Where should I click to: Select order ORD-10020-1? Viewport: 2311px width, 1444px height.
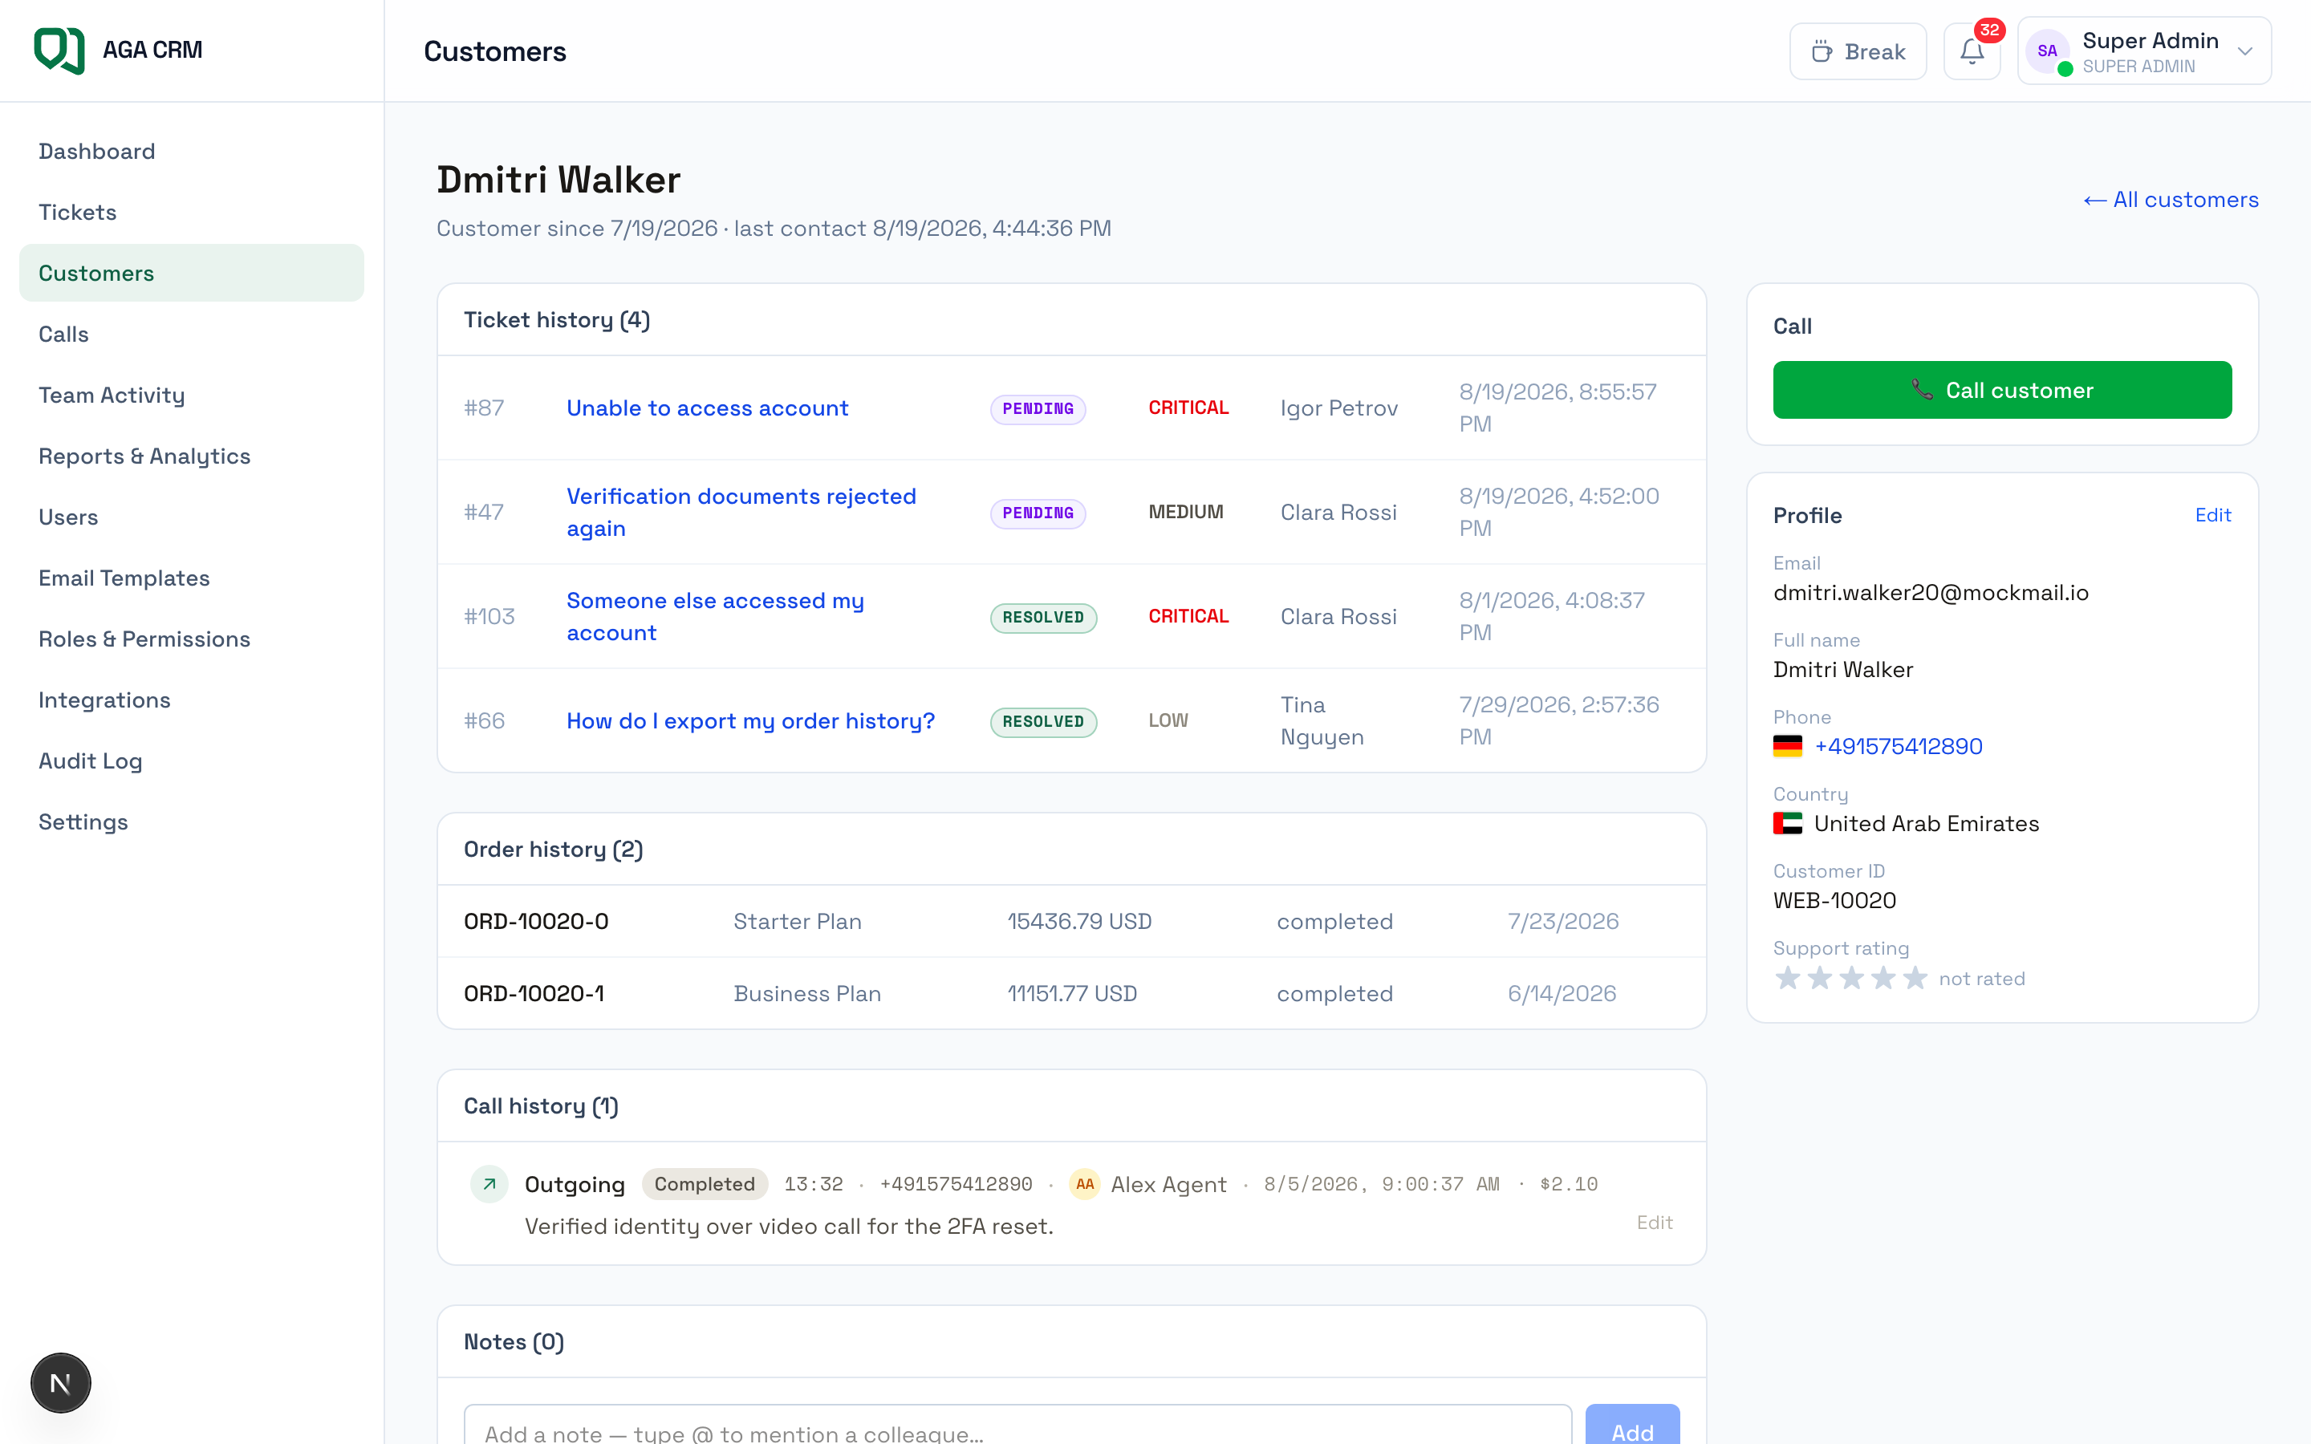coord(534,993)
